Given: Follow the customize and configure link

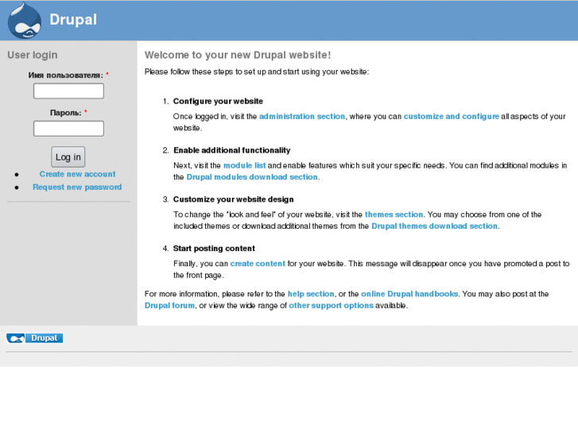Looking at the screenshot, I should [x=452, y=117].
